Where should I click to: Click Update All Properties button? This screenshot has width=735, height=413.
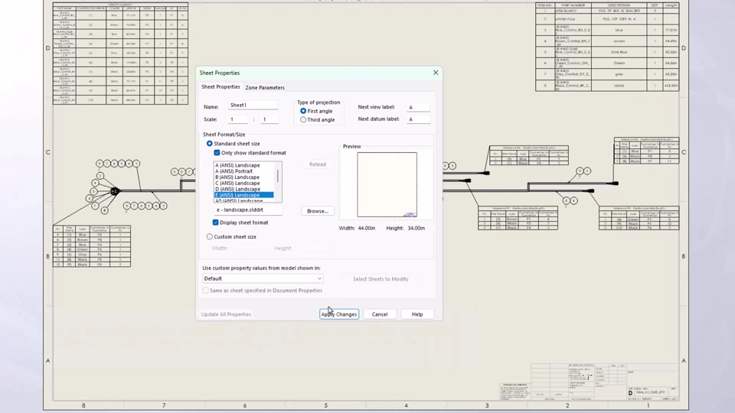pos(226,314)
